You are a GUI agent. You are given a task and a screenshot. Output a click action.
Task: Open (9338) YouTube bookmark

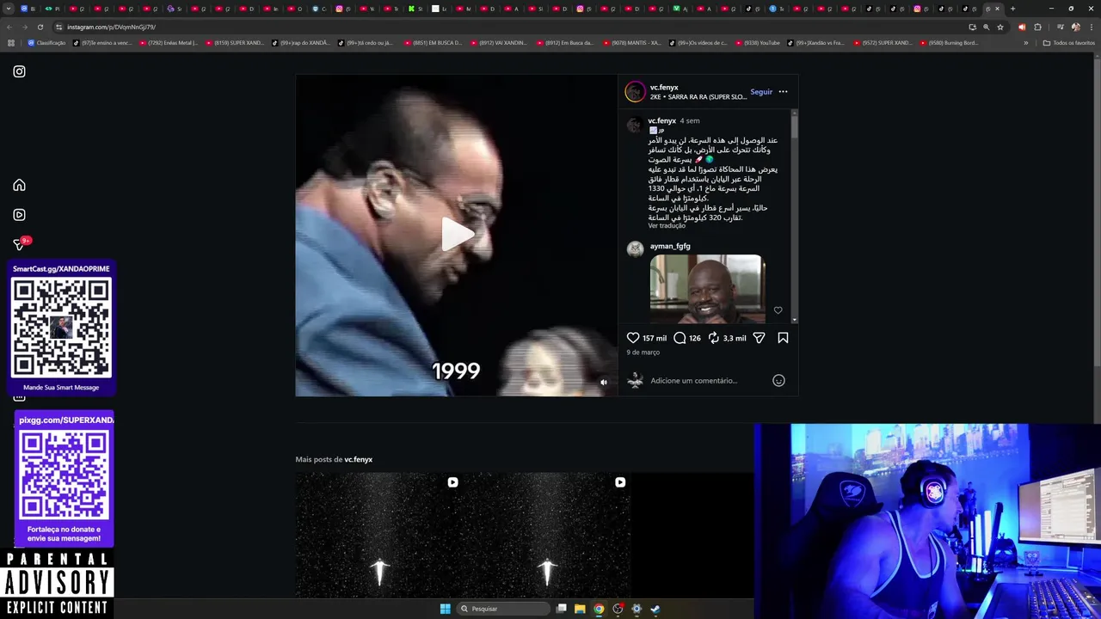pyautogui.click(x=757, y=42)
